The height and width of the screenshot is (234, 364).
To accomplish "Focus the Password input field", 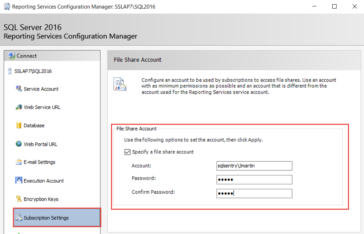I will point(254,180).
